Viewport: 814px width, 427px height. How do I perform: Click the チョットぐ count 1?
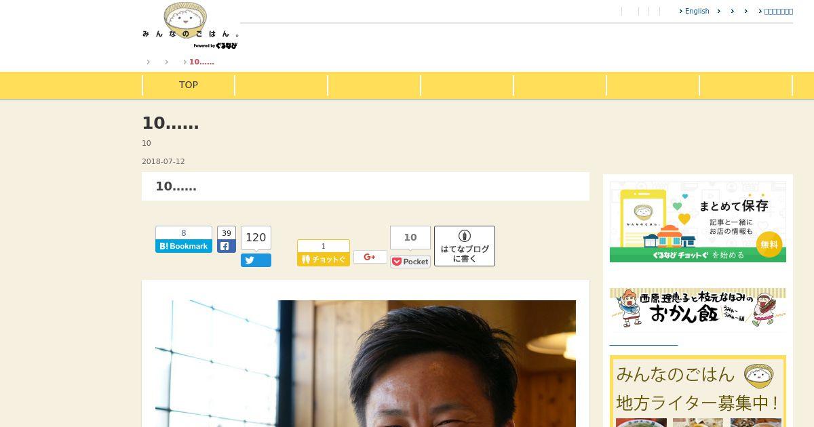324,246
